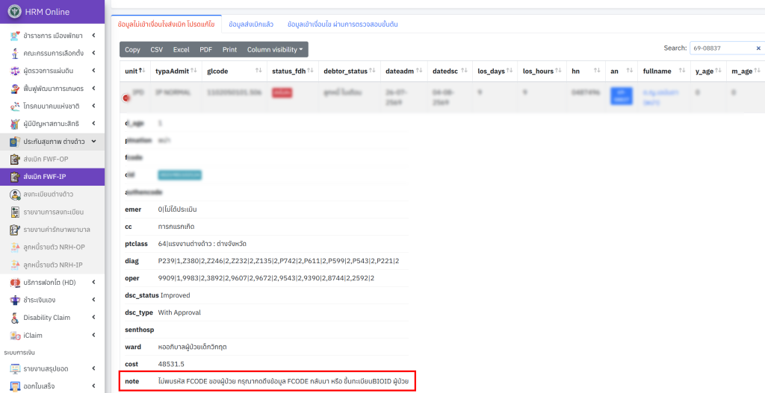Expand the ผู้ตรวจการแผ่นดิน menu chevron
765x393 pixels.
[x=93, y=71]
